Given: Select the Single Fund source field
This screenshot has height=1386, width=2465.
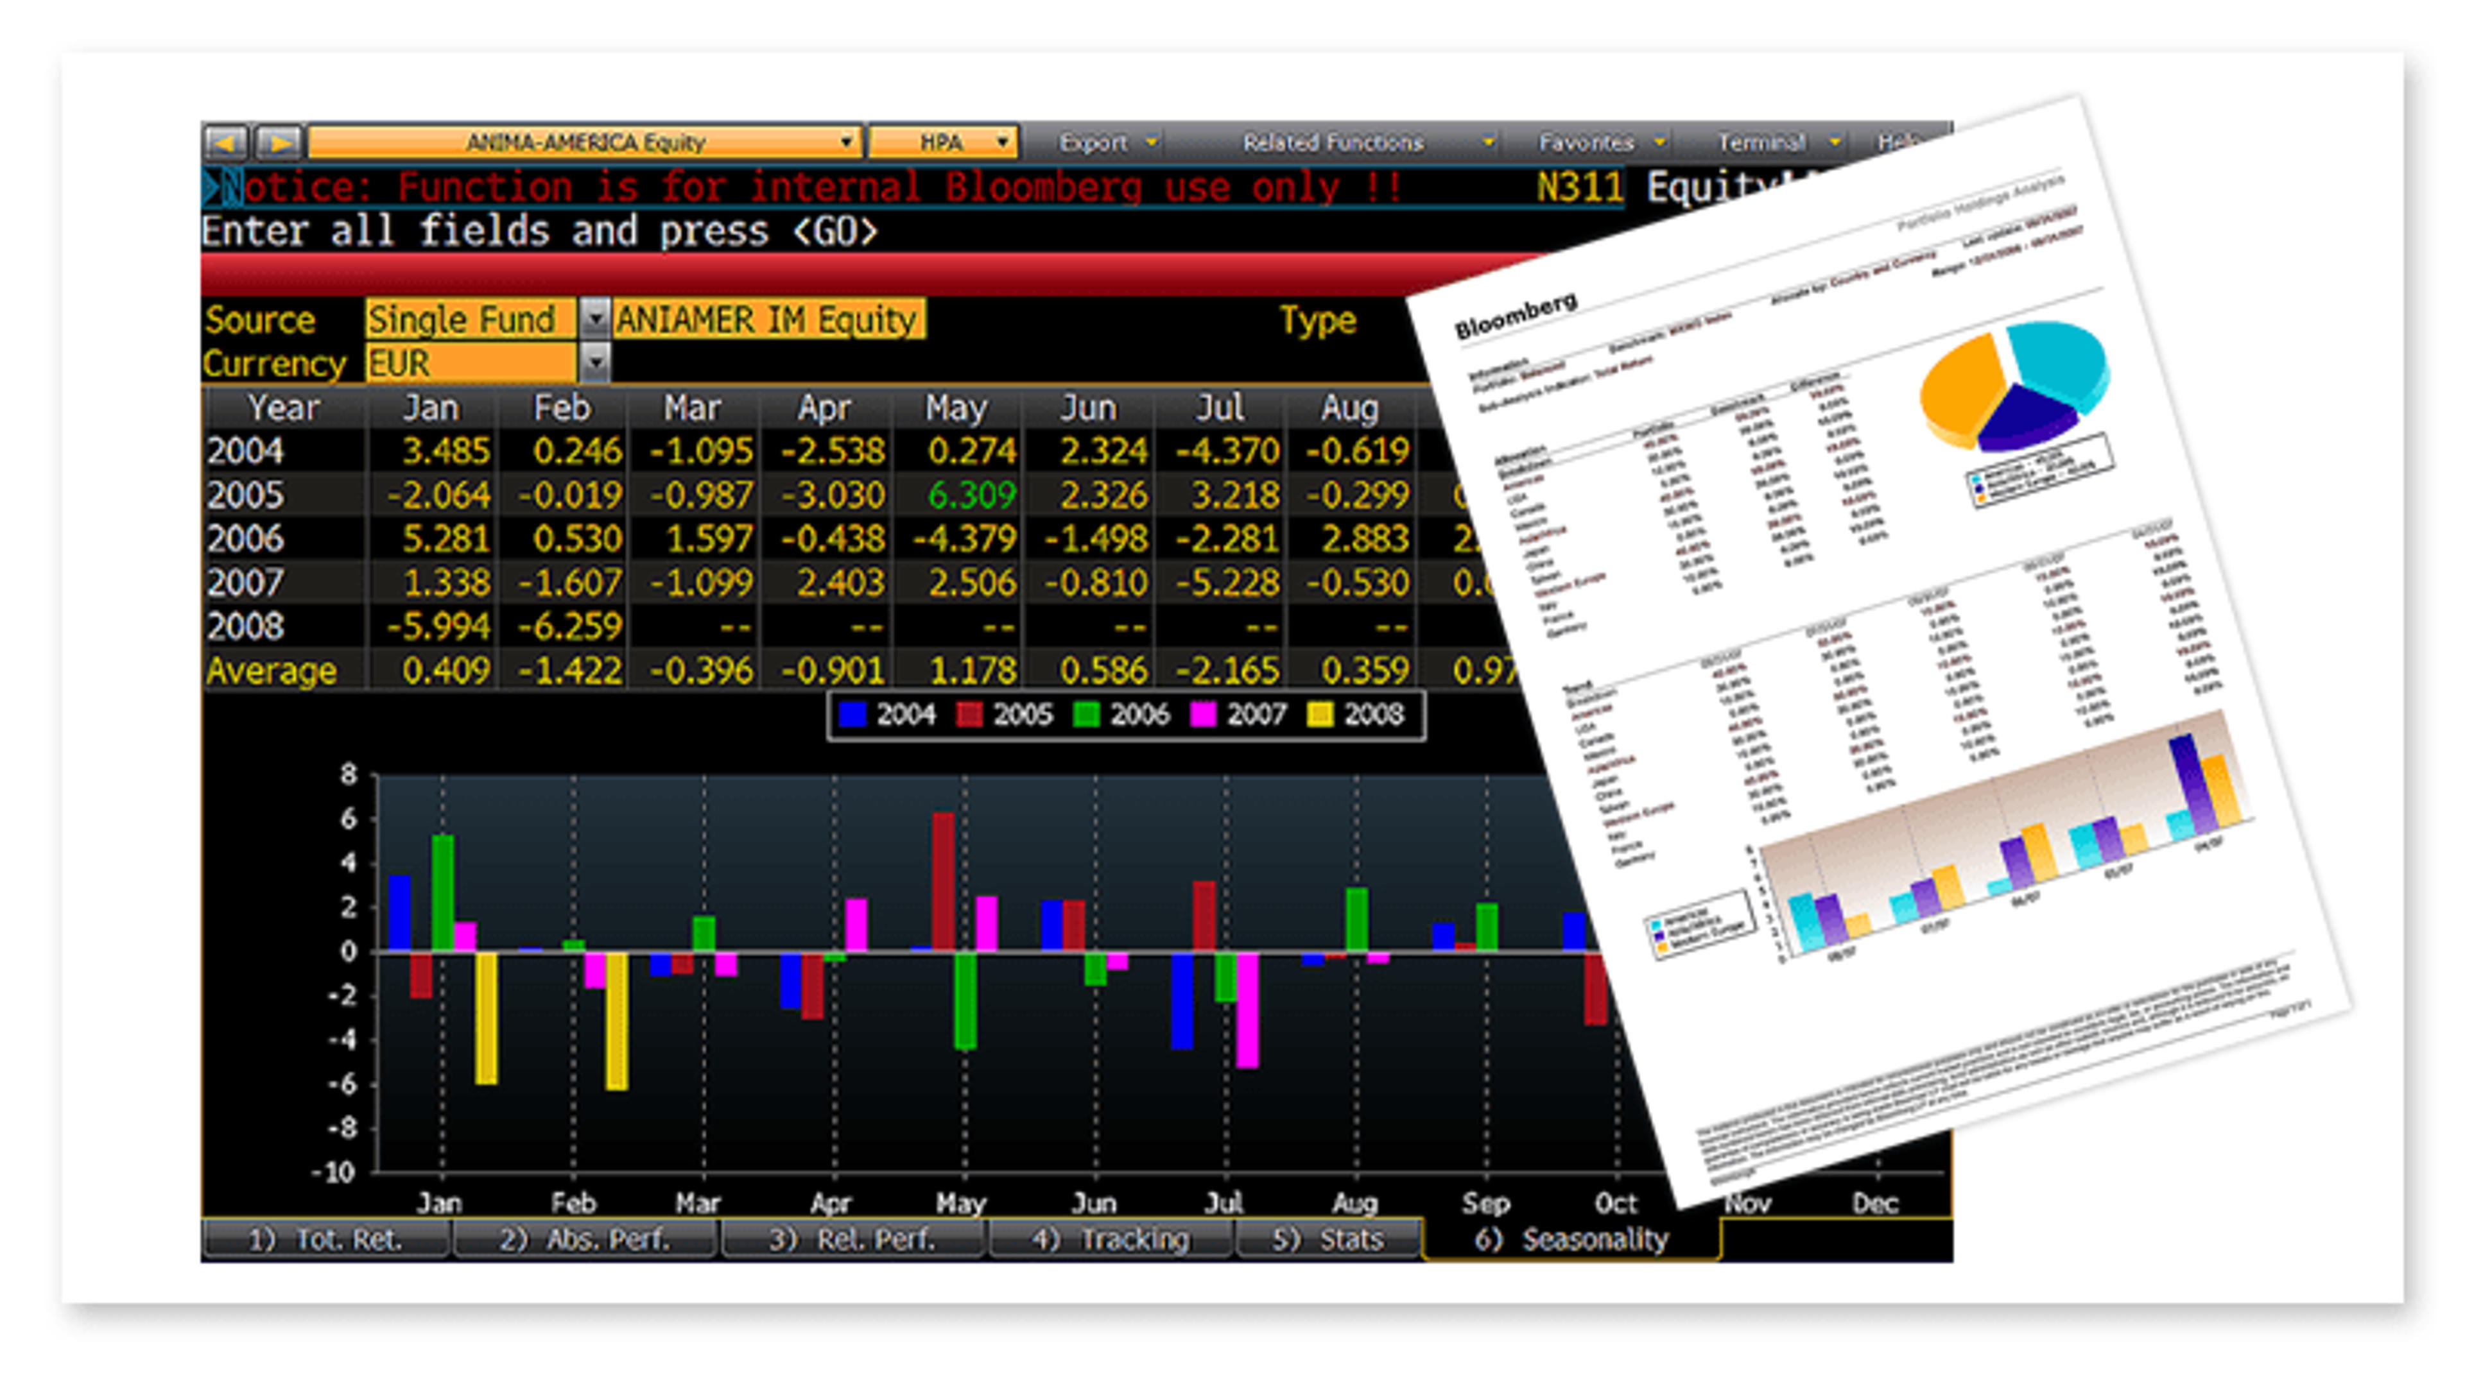Looking at the screenshot, I should pos(471,318).
